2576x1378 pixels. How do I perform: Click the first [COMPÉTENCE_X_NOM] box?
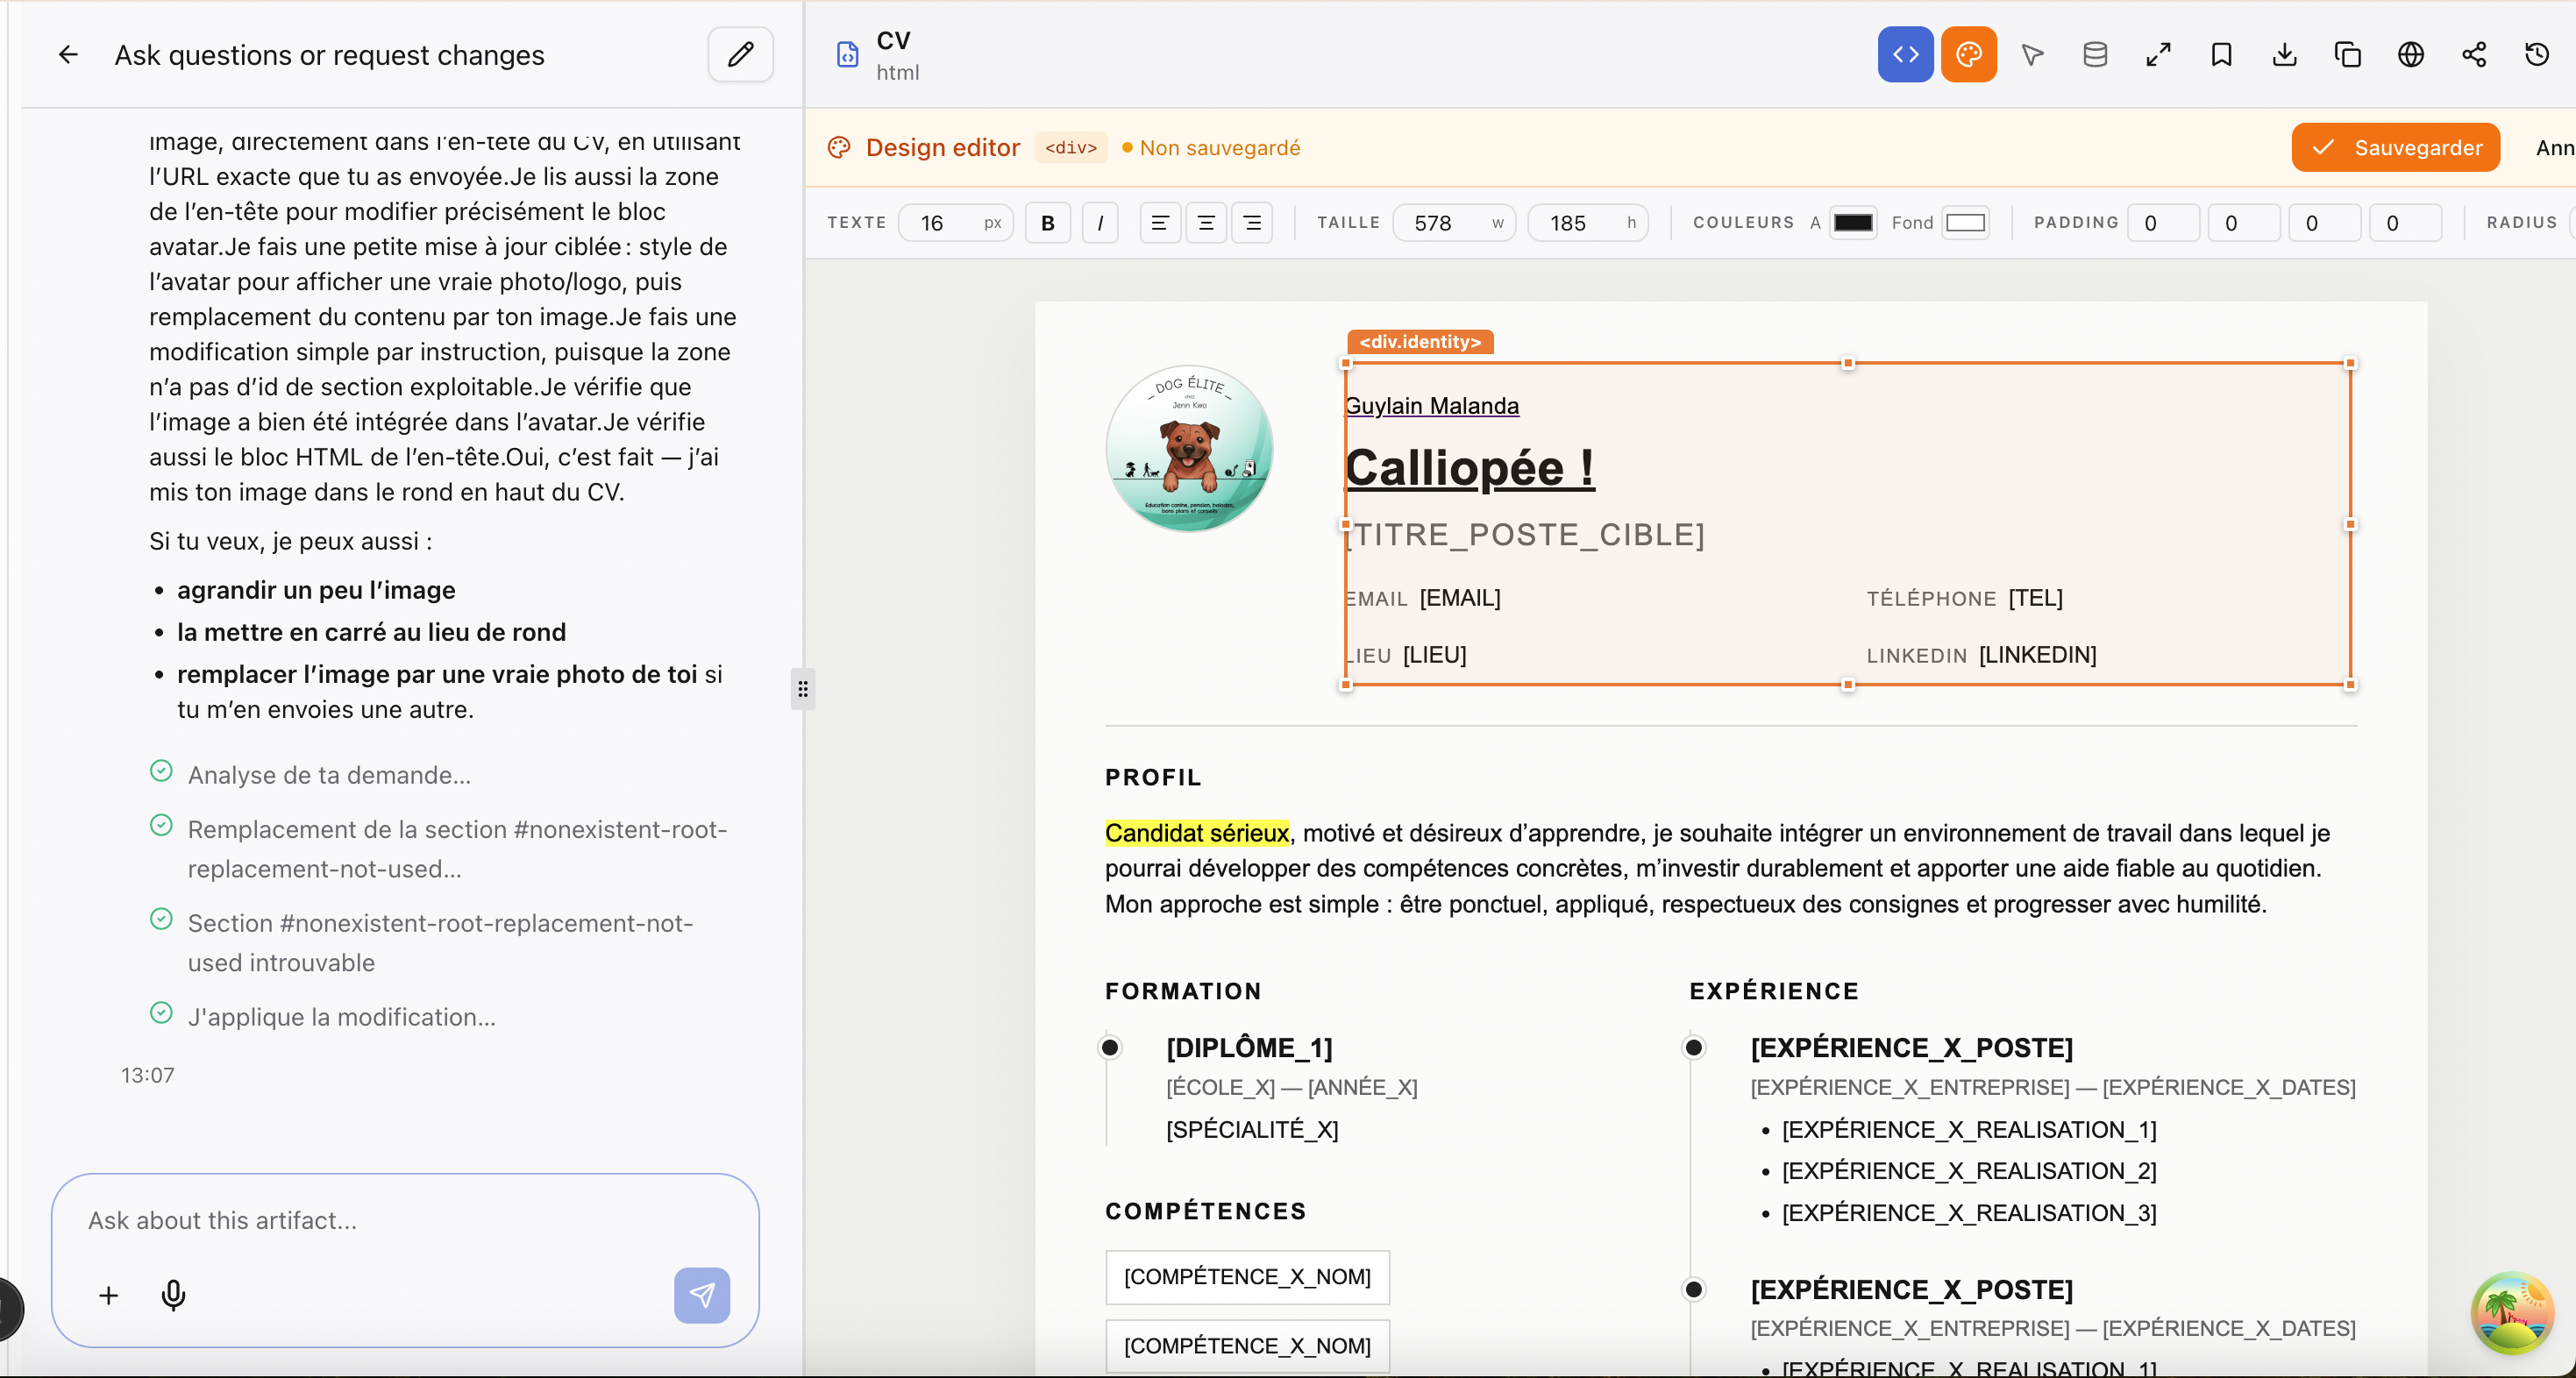click(1247, 1277)
